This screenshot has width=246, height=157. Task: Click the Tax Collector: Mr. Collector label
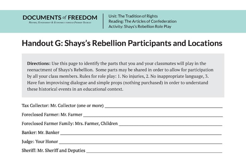[62, 106]
